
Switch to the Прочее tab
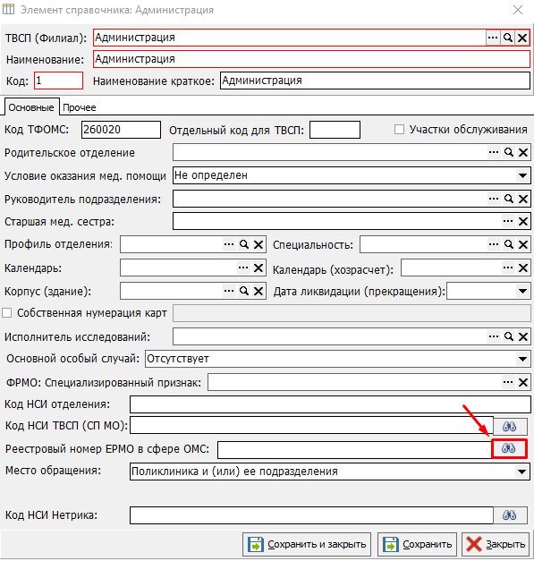[80, 107]
